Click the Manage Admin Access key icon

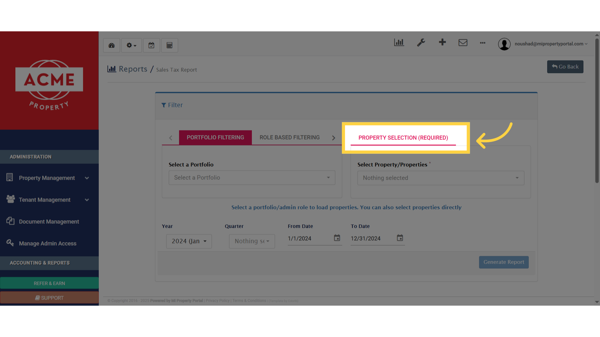[10, 242]
